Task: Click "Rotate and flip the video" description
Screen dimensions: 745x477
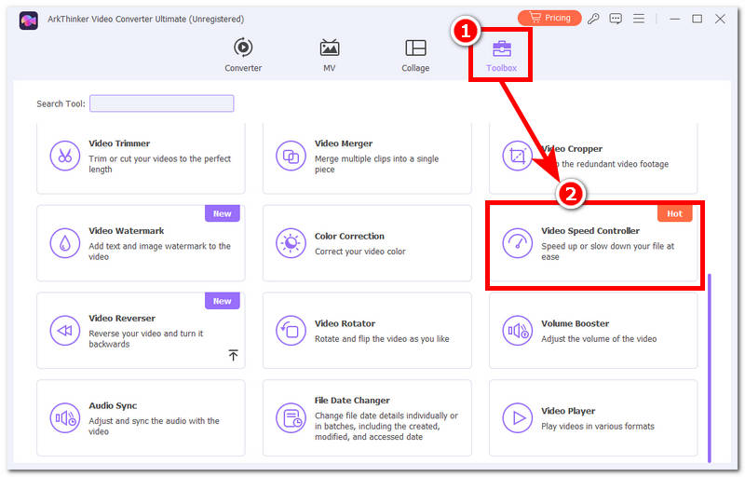Action: (382, 339)
